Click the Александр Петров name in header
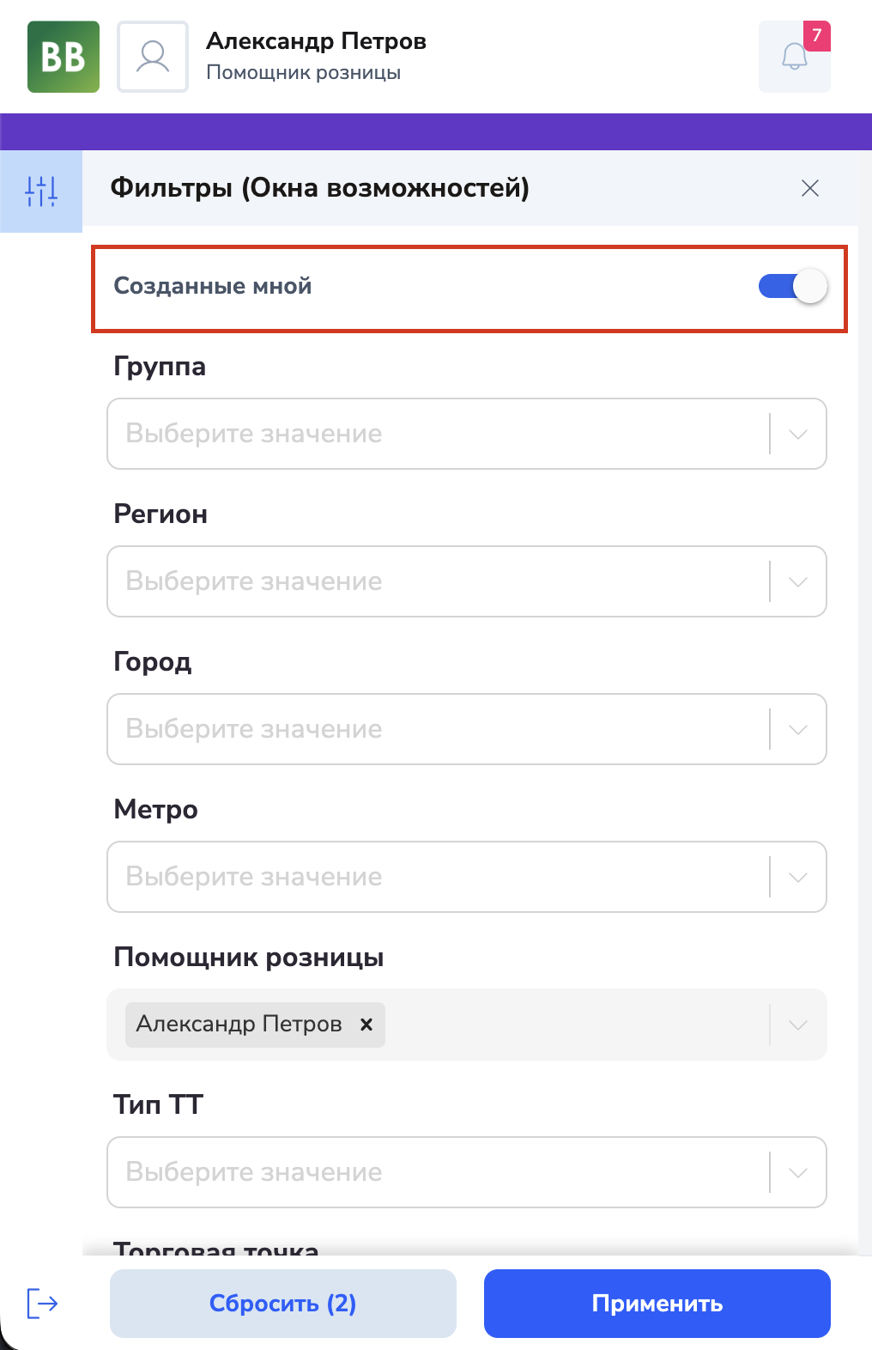This screenshot has height=1350, width=872. (316, 41)
